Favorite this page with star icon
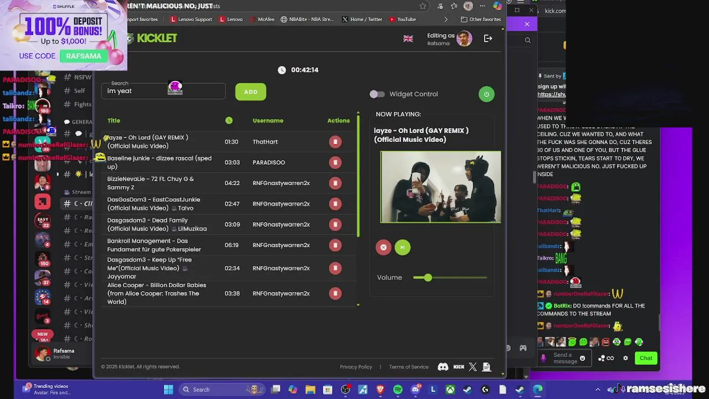The height and width of the screenshot is (399, 709). 423,6
